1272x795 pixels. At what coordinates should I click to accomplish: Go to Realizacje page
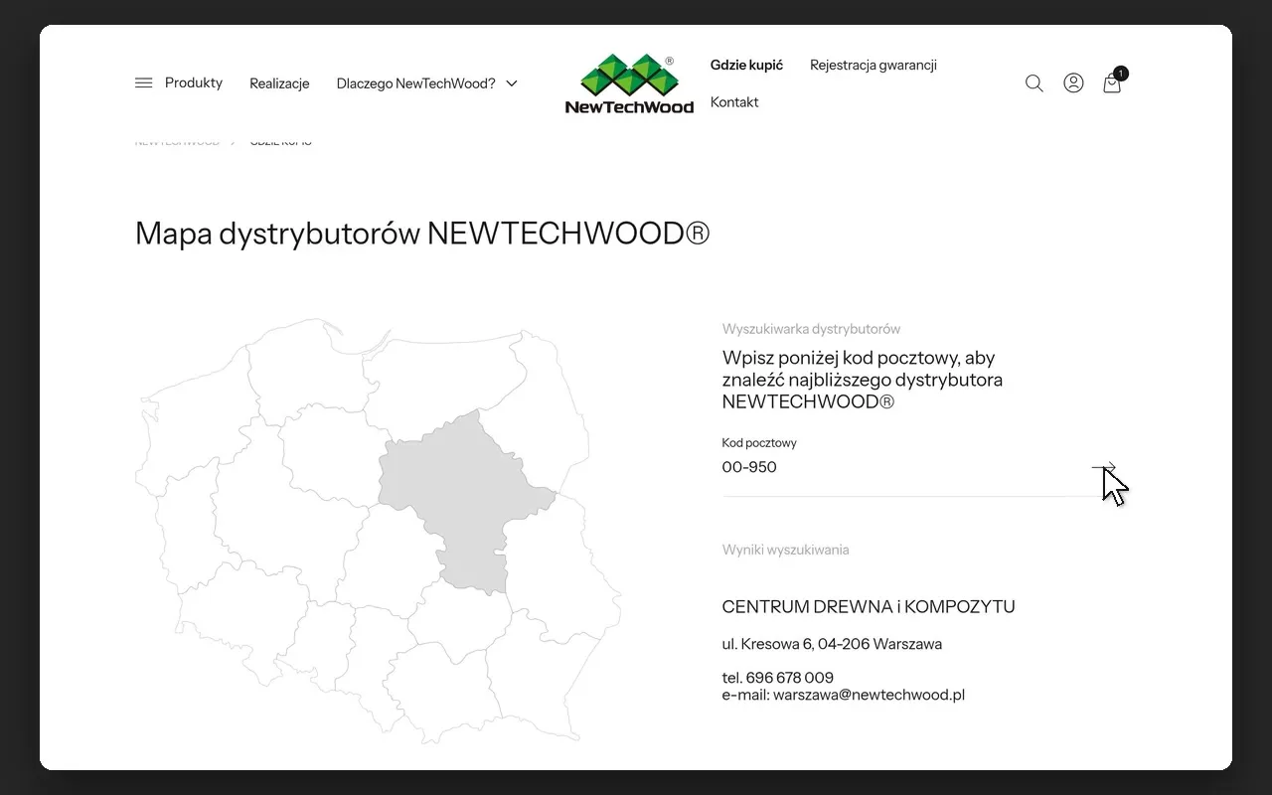[x=279, y=83]
